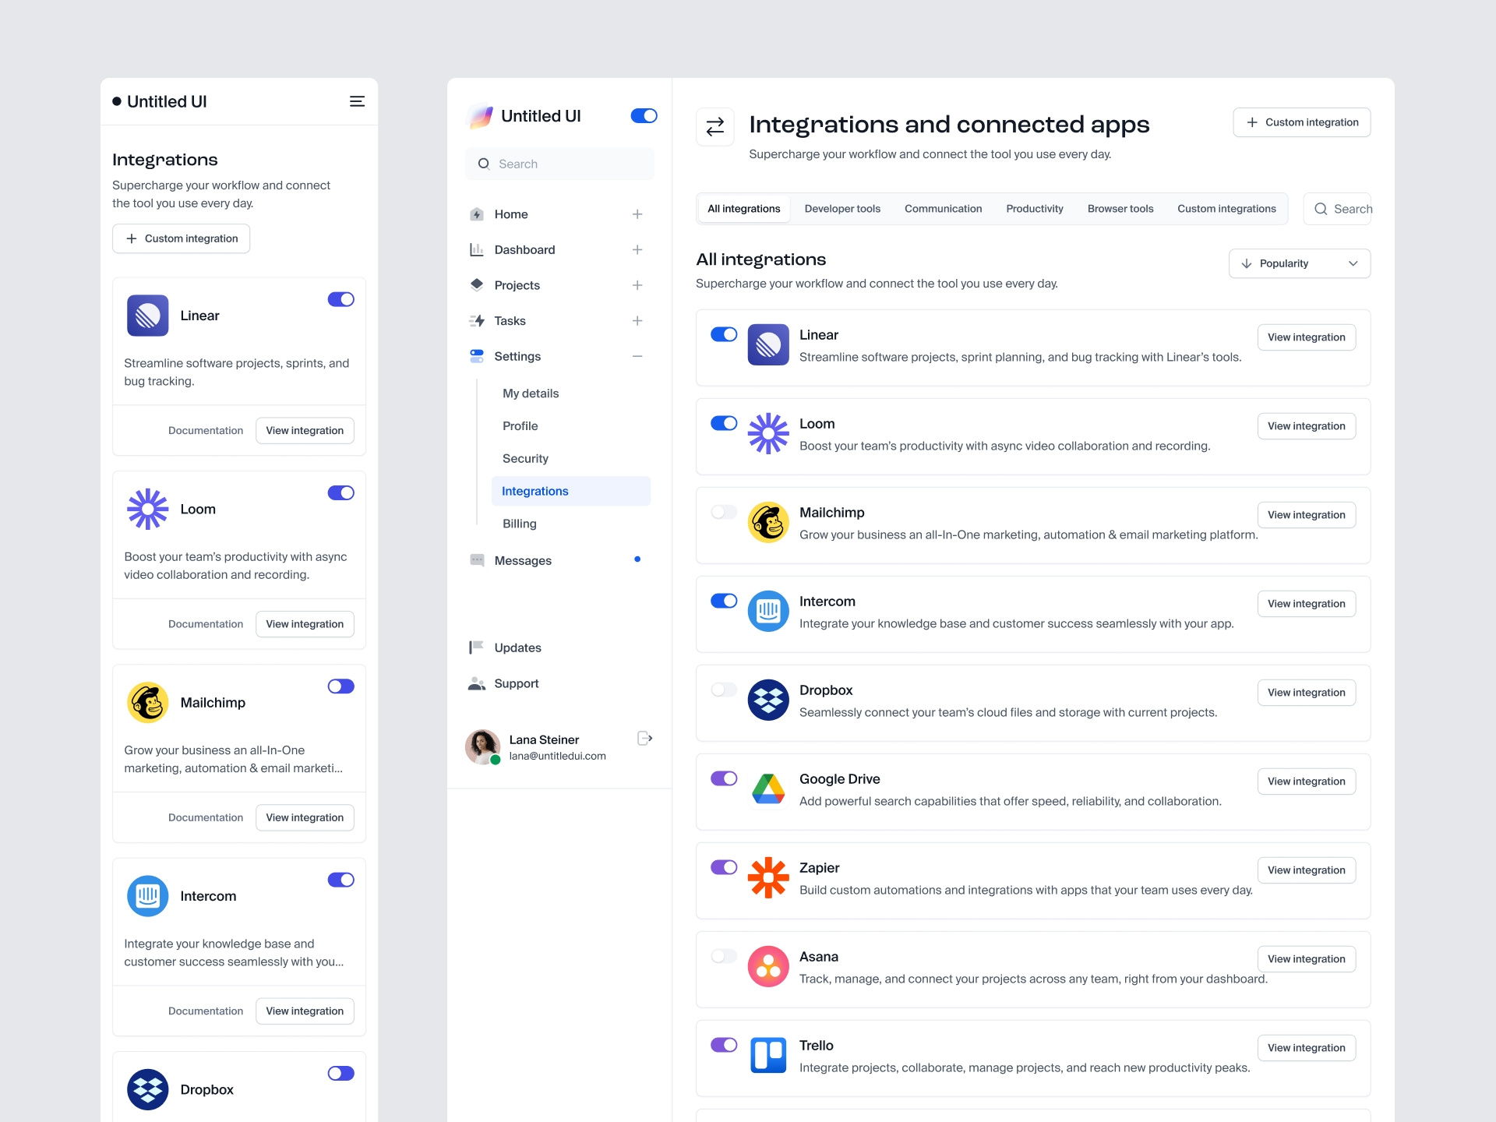Turn off the Trello integration toggle
Viewport: 1496px width, 1122px height.
(x=724, y=1045)
